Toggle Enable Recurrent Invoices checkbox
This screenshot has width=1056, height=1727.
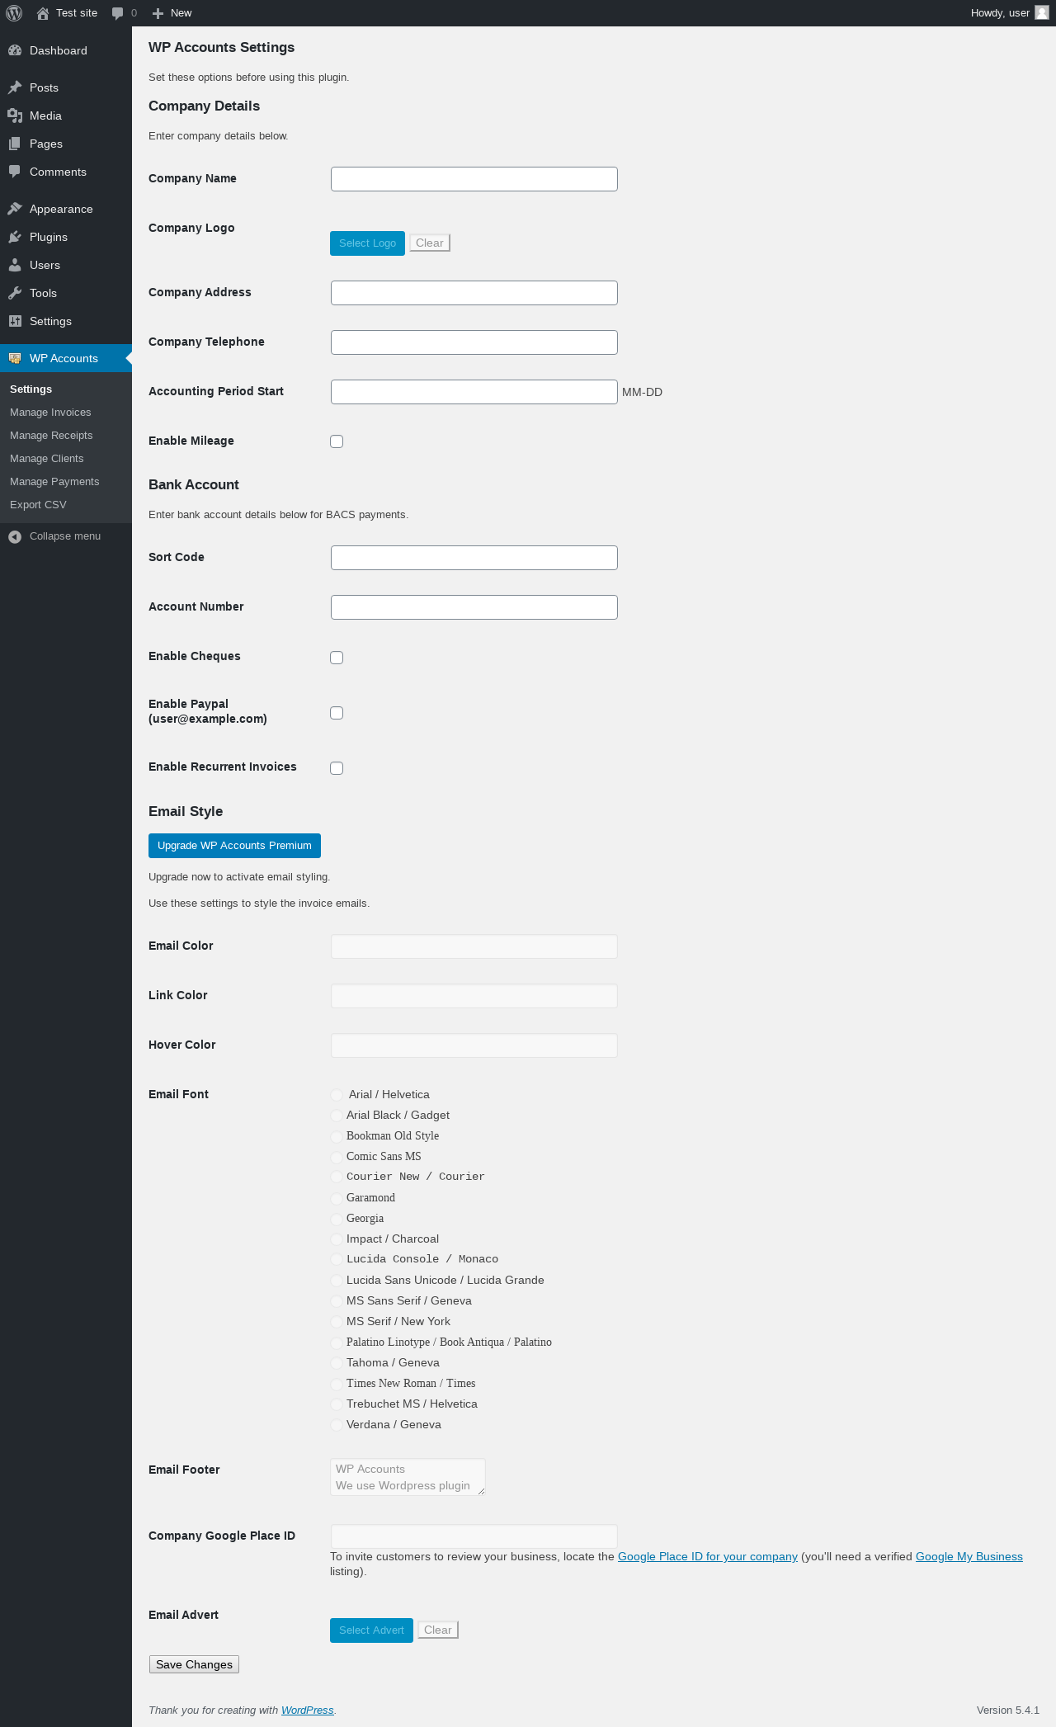coord(337,768)
